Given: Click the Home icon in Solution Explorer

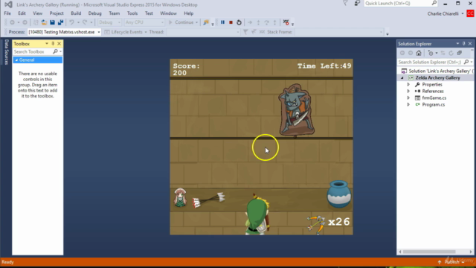Looking at the screenshot, I should [419, 53].
